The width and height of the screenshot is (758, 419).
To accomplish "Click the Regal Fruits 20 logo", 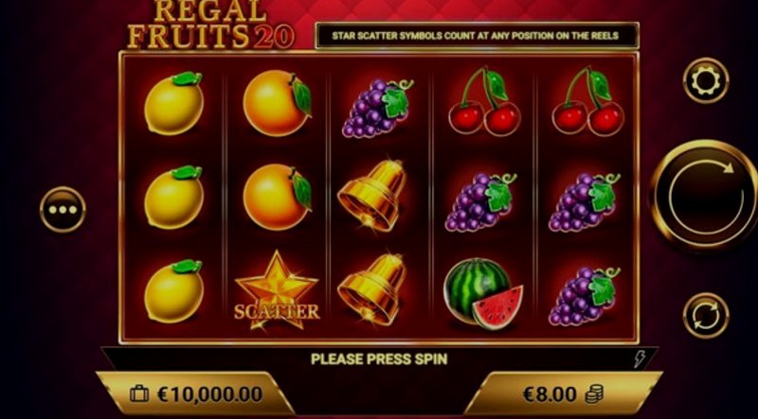I will click(x=210, y=25).
